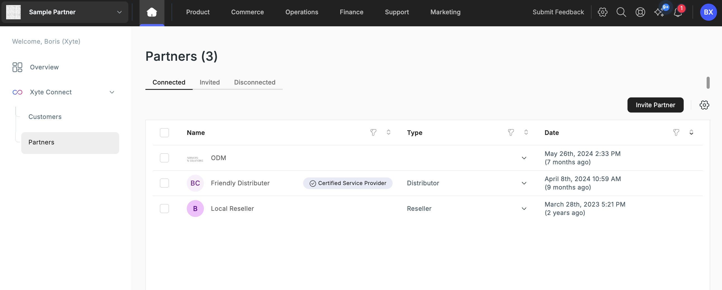This screenshot has width=722, height=290.
Task: Open the Operations menu
Action: click(302, 12)
